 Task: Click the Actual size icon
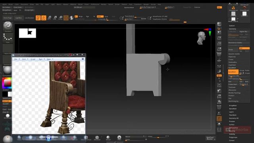click(219, 43)
